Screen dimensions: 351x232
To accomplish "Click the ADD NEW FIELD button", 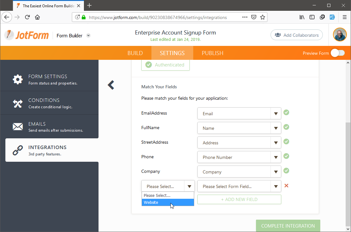I will pos(239,199).
